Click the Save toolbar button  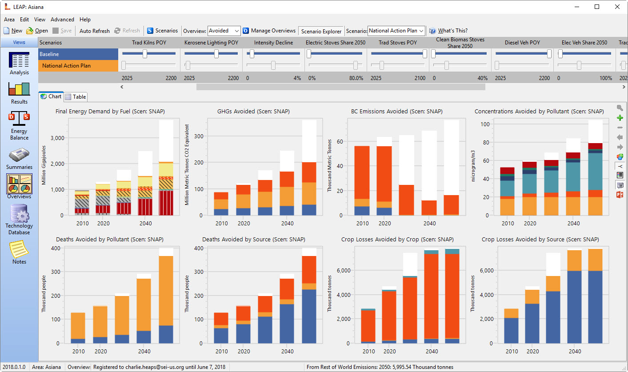[x=62, y=31]
